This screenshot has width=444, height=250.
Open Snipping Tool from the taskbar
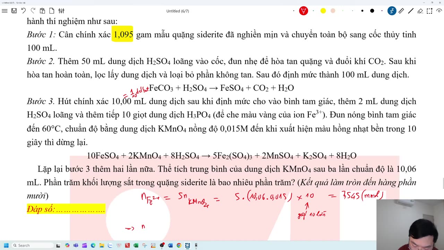point(145,245)
